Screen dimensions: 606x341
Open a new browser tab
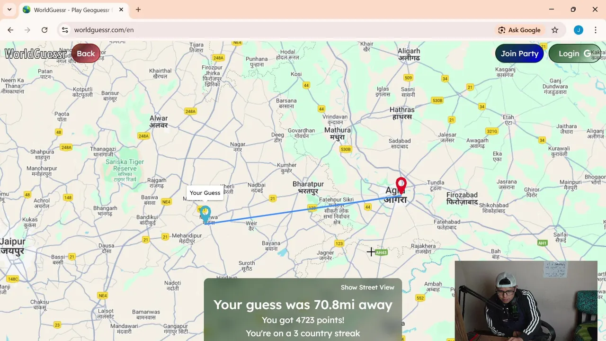coord(138,9)
